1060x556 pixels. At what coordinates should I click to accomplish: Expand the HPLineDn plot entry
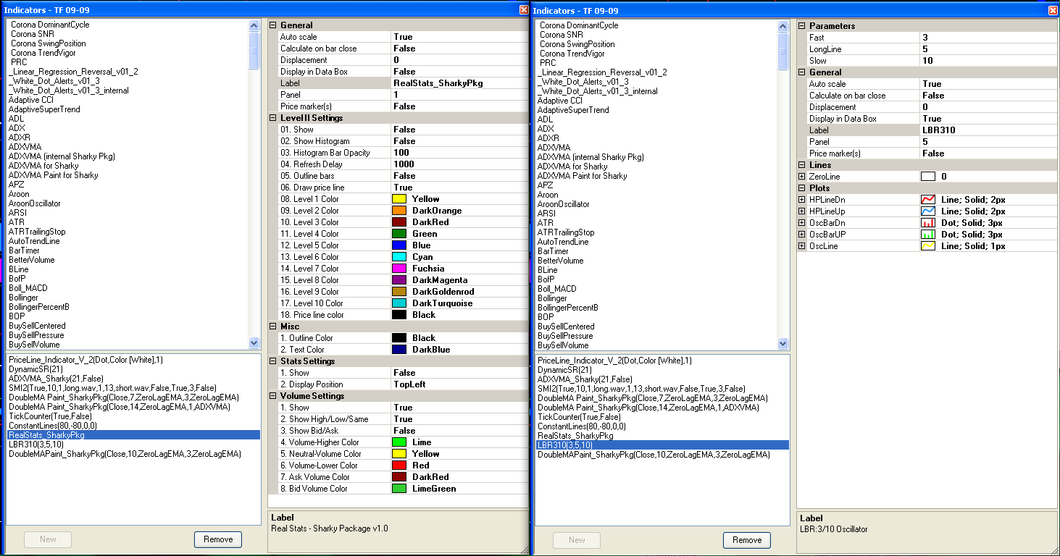pos(801,200)
